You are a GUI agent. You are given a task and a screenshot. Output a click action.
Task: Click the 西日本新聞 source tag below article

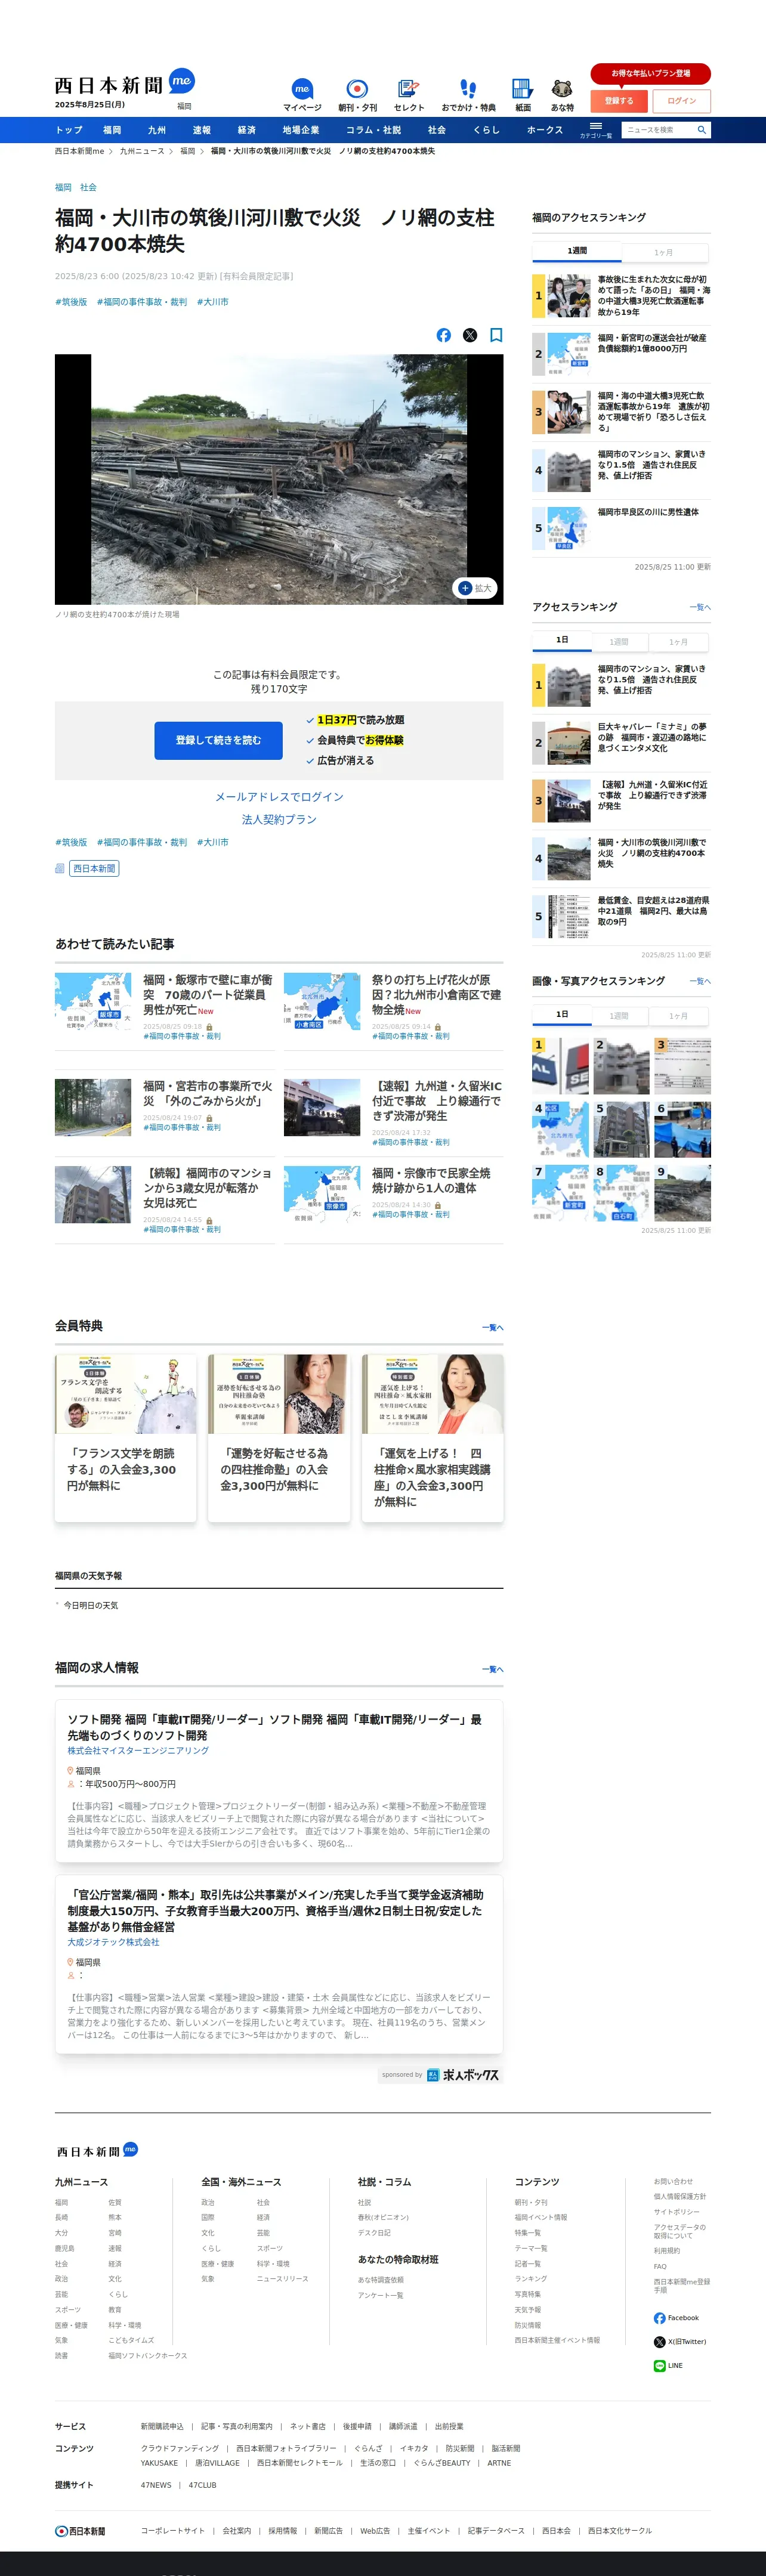(94, 868)
